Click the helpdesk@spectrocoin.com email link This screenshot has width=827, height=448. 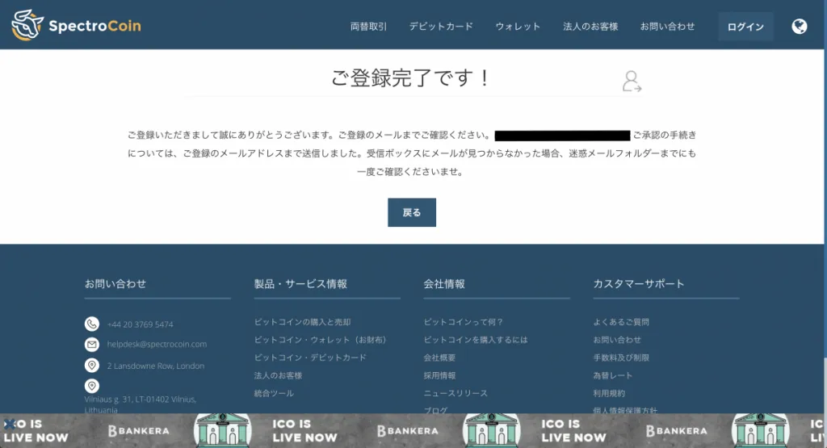pos(157,344)
